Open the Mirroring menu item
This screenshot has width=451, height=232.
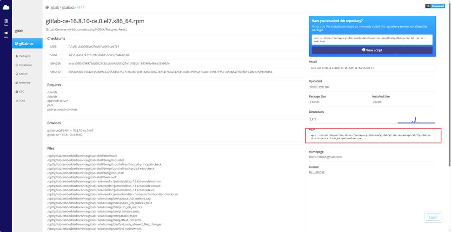pos(23,83)
